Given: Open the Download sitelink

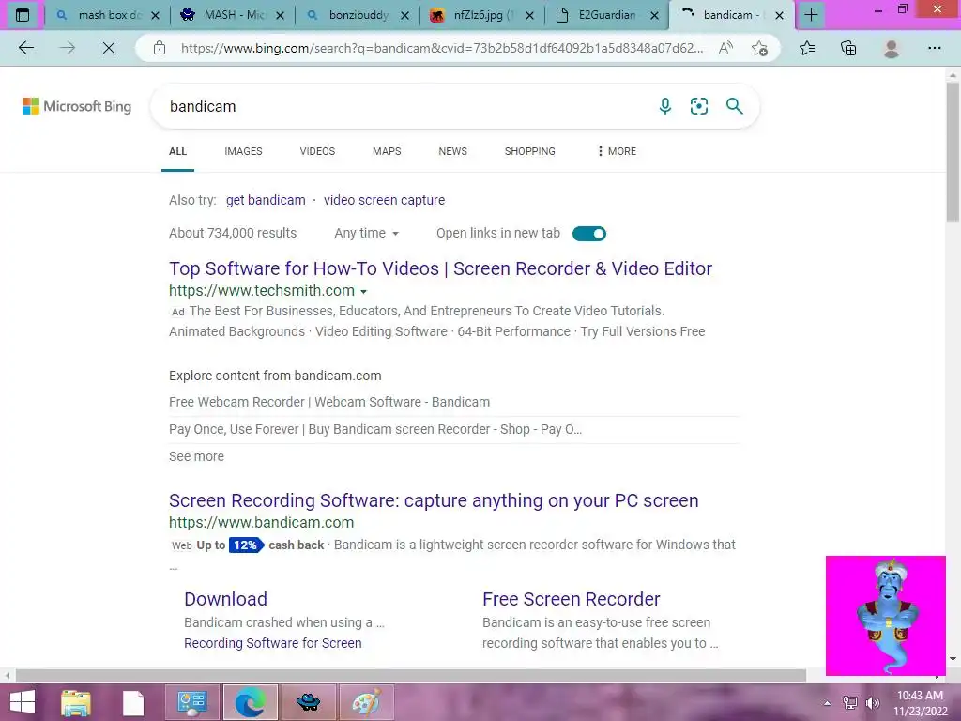Looking at the screenshot, I should 225,598.
